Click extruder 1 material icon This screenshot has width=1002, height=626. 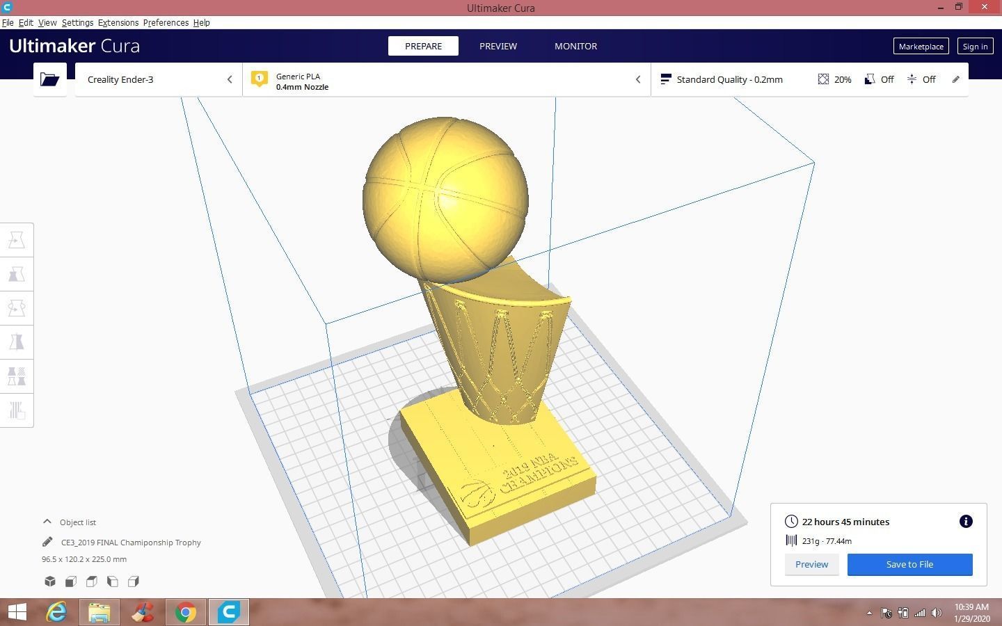point(259,79)
